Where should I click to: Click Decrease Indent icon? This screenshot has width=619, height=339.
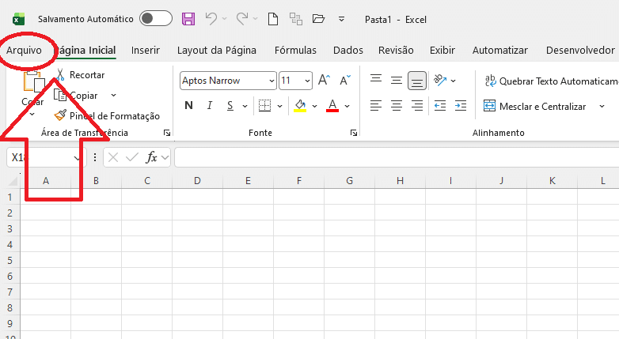coord(440,106)
